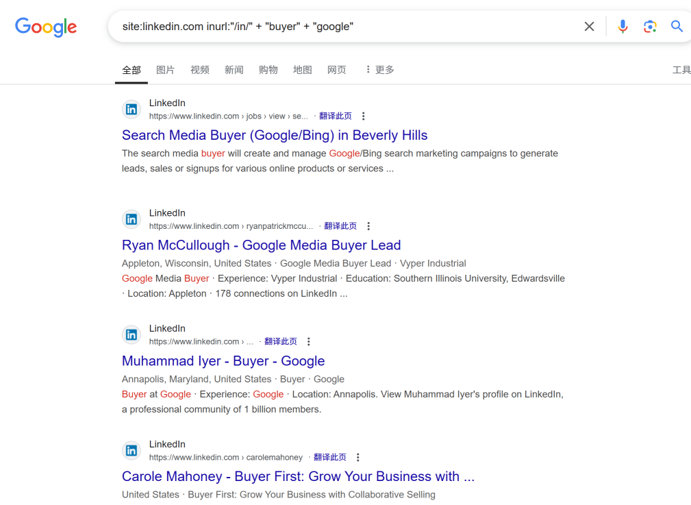Screen dimensions: 691x505
Task: Switch to the 图片 tab
Action: [x=165, y=70]
